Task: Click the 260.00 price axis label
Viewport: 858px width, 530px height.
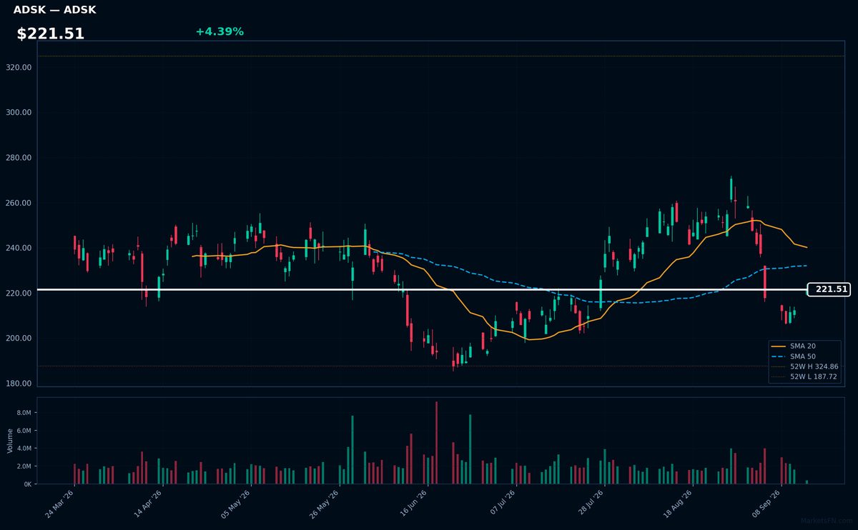Action: [x=19, y=203]
